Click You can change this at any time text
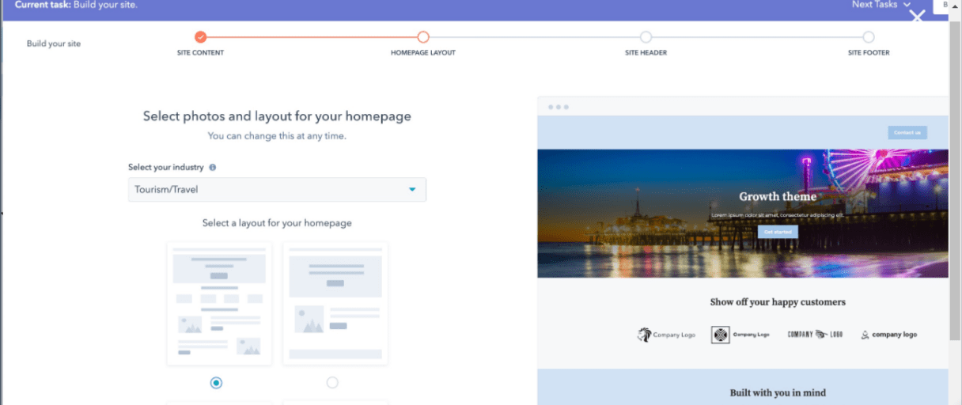 (277, 136)
